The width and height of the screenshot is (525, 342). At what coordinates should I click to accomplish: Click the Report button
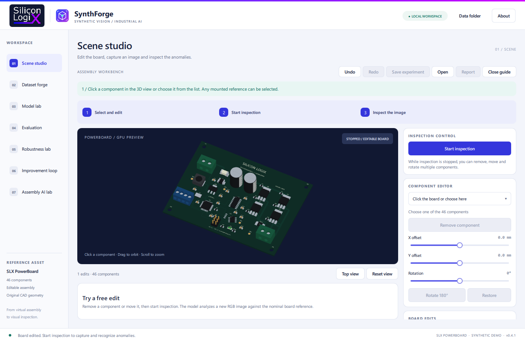[x=468, y=72]
